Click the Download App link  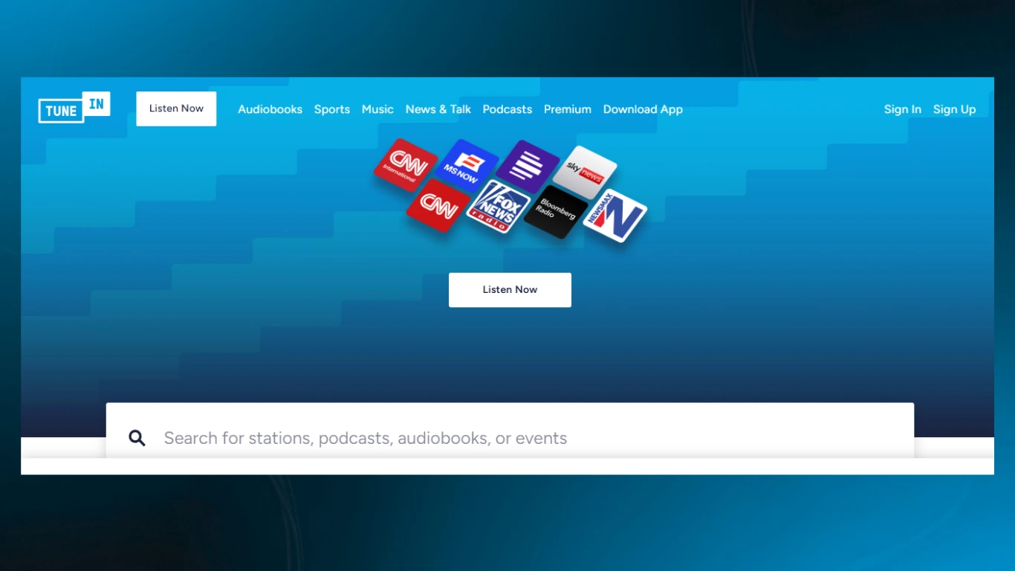tap(643, 109)
